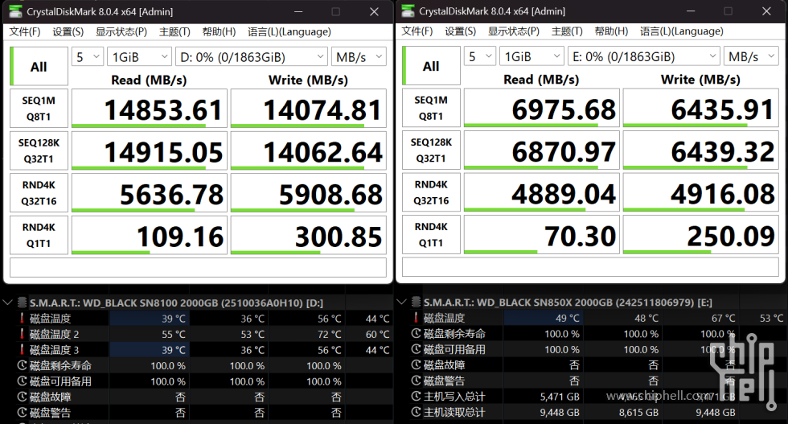Open 文件(F) menu in left window
Screen dimensions: 788x424
(25, 31)
